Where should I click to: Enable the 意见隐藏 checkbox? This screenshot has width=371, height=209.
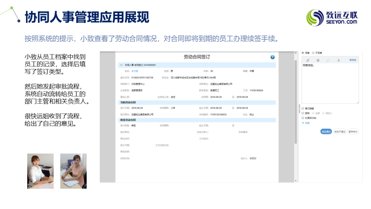(303, 108)
